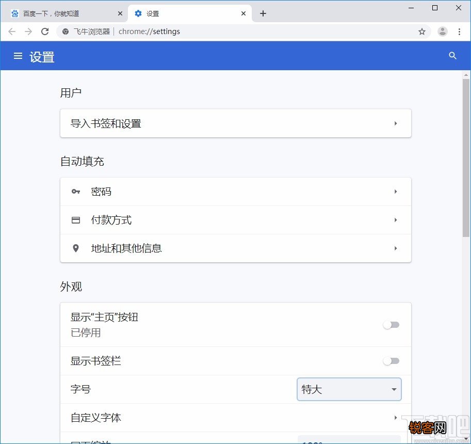Bookmark this page with star icon
The width and height of the screenshot is (471, 444).
click(422, 31)
